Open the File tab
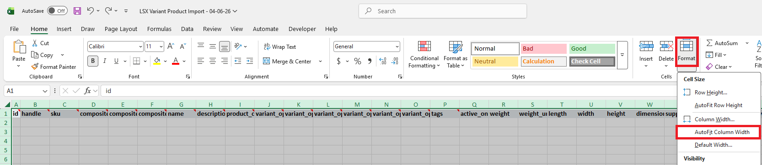Image resolution: width=762 pixels, height=165 pixels. click(15, 29)
